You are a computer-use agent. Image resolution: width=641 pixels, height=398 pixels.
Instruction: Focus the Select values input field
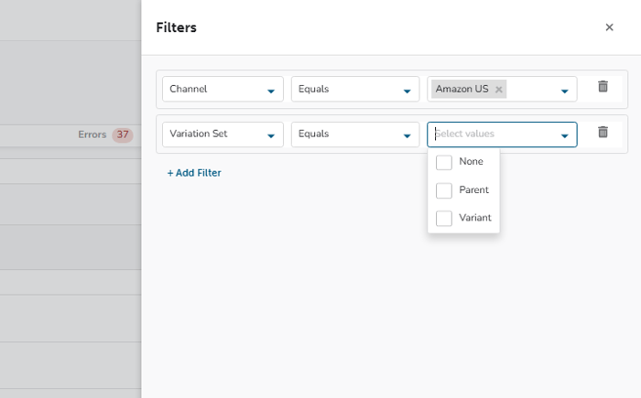click(490, 134)
